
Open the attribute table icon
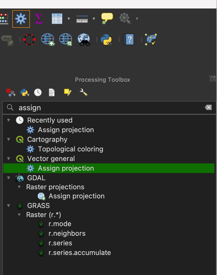click(57, 19)
